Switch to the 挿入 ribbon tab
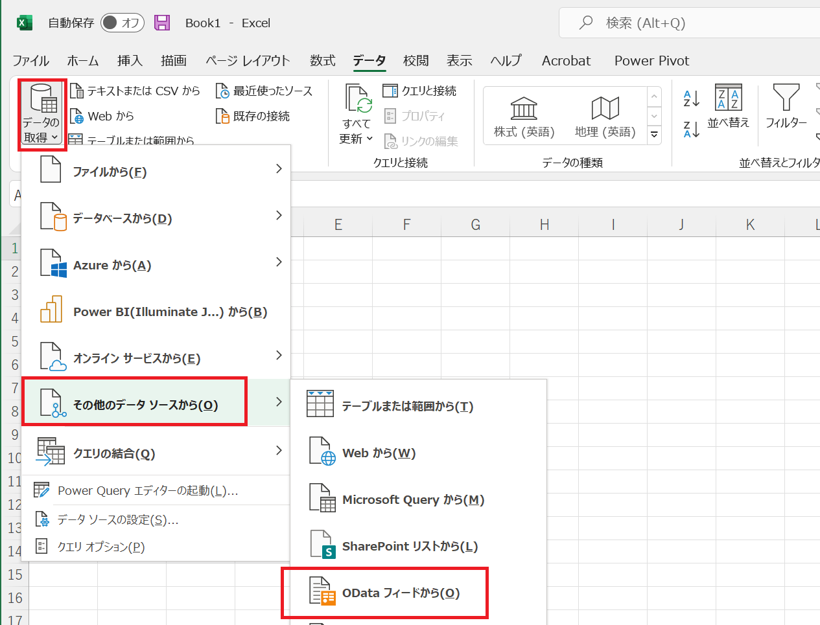Image resolution: width=820 pixels, height=625 pixels. point(130,60)
